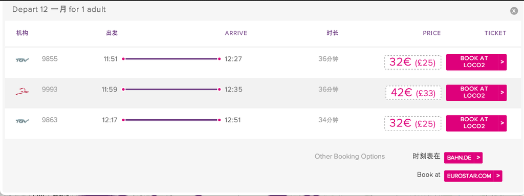Book at EUROSTAR.COM

click(x=473, y=176)
